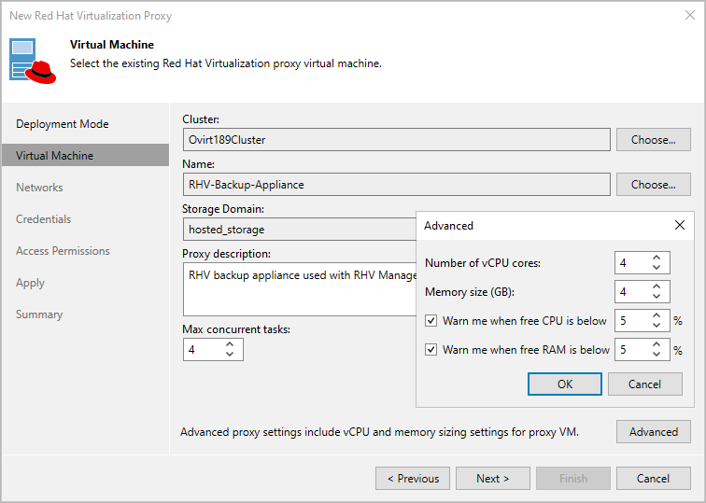Open Advanced proxy settings button
Viewport: 706px width, 503px height.
(x=654, y=432)
